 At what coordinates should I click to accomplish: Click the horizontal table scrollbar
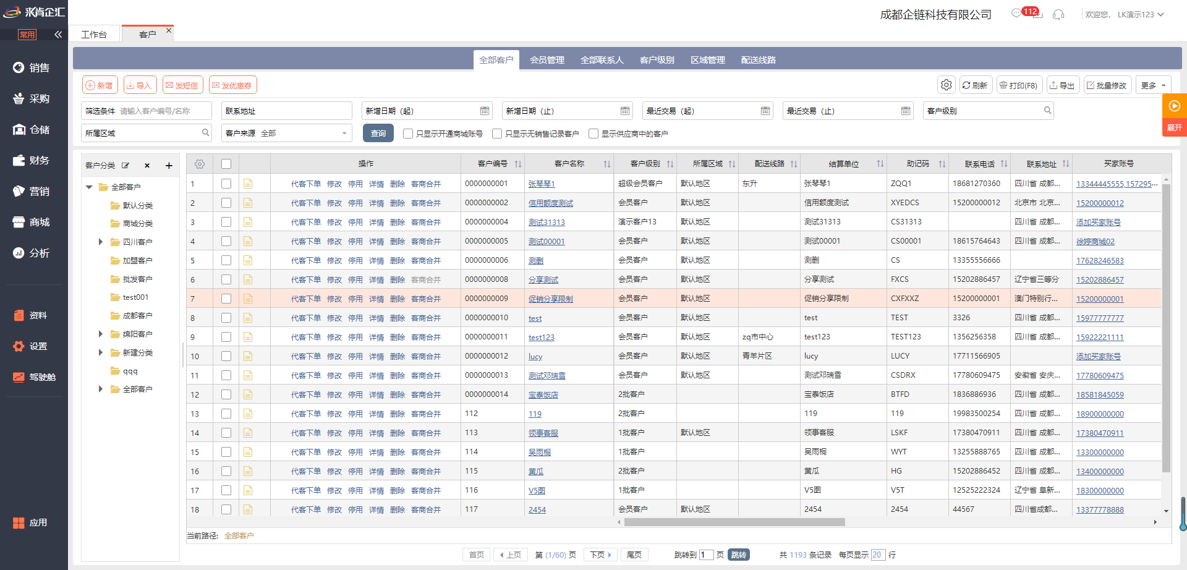point(734,522)
